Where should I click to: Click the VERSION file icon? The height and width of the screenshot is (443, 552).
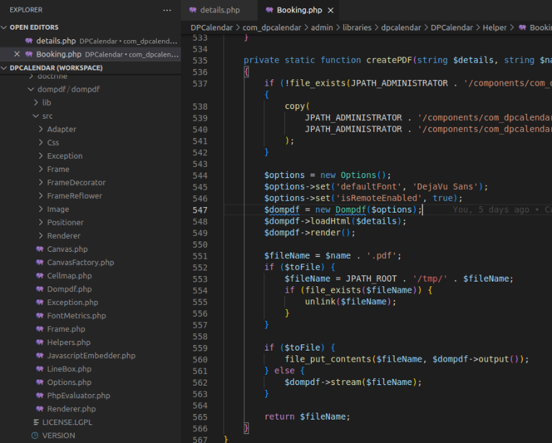tap(34, 435)
